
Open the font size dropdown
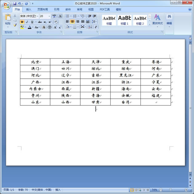(x=49, y=16)
